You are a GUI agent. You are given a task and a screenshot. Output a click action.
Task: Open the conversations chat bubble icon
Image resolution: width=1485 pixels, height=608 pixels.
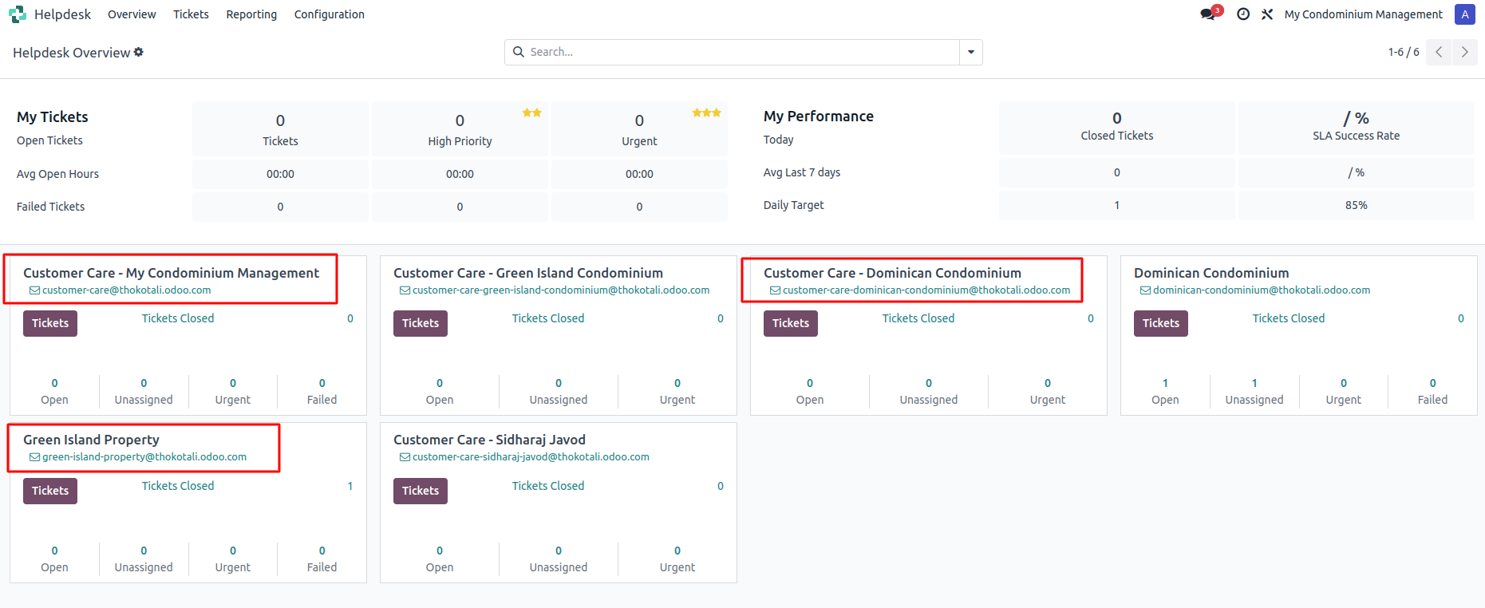[x=1208, y=14]
